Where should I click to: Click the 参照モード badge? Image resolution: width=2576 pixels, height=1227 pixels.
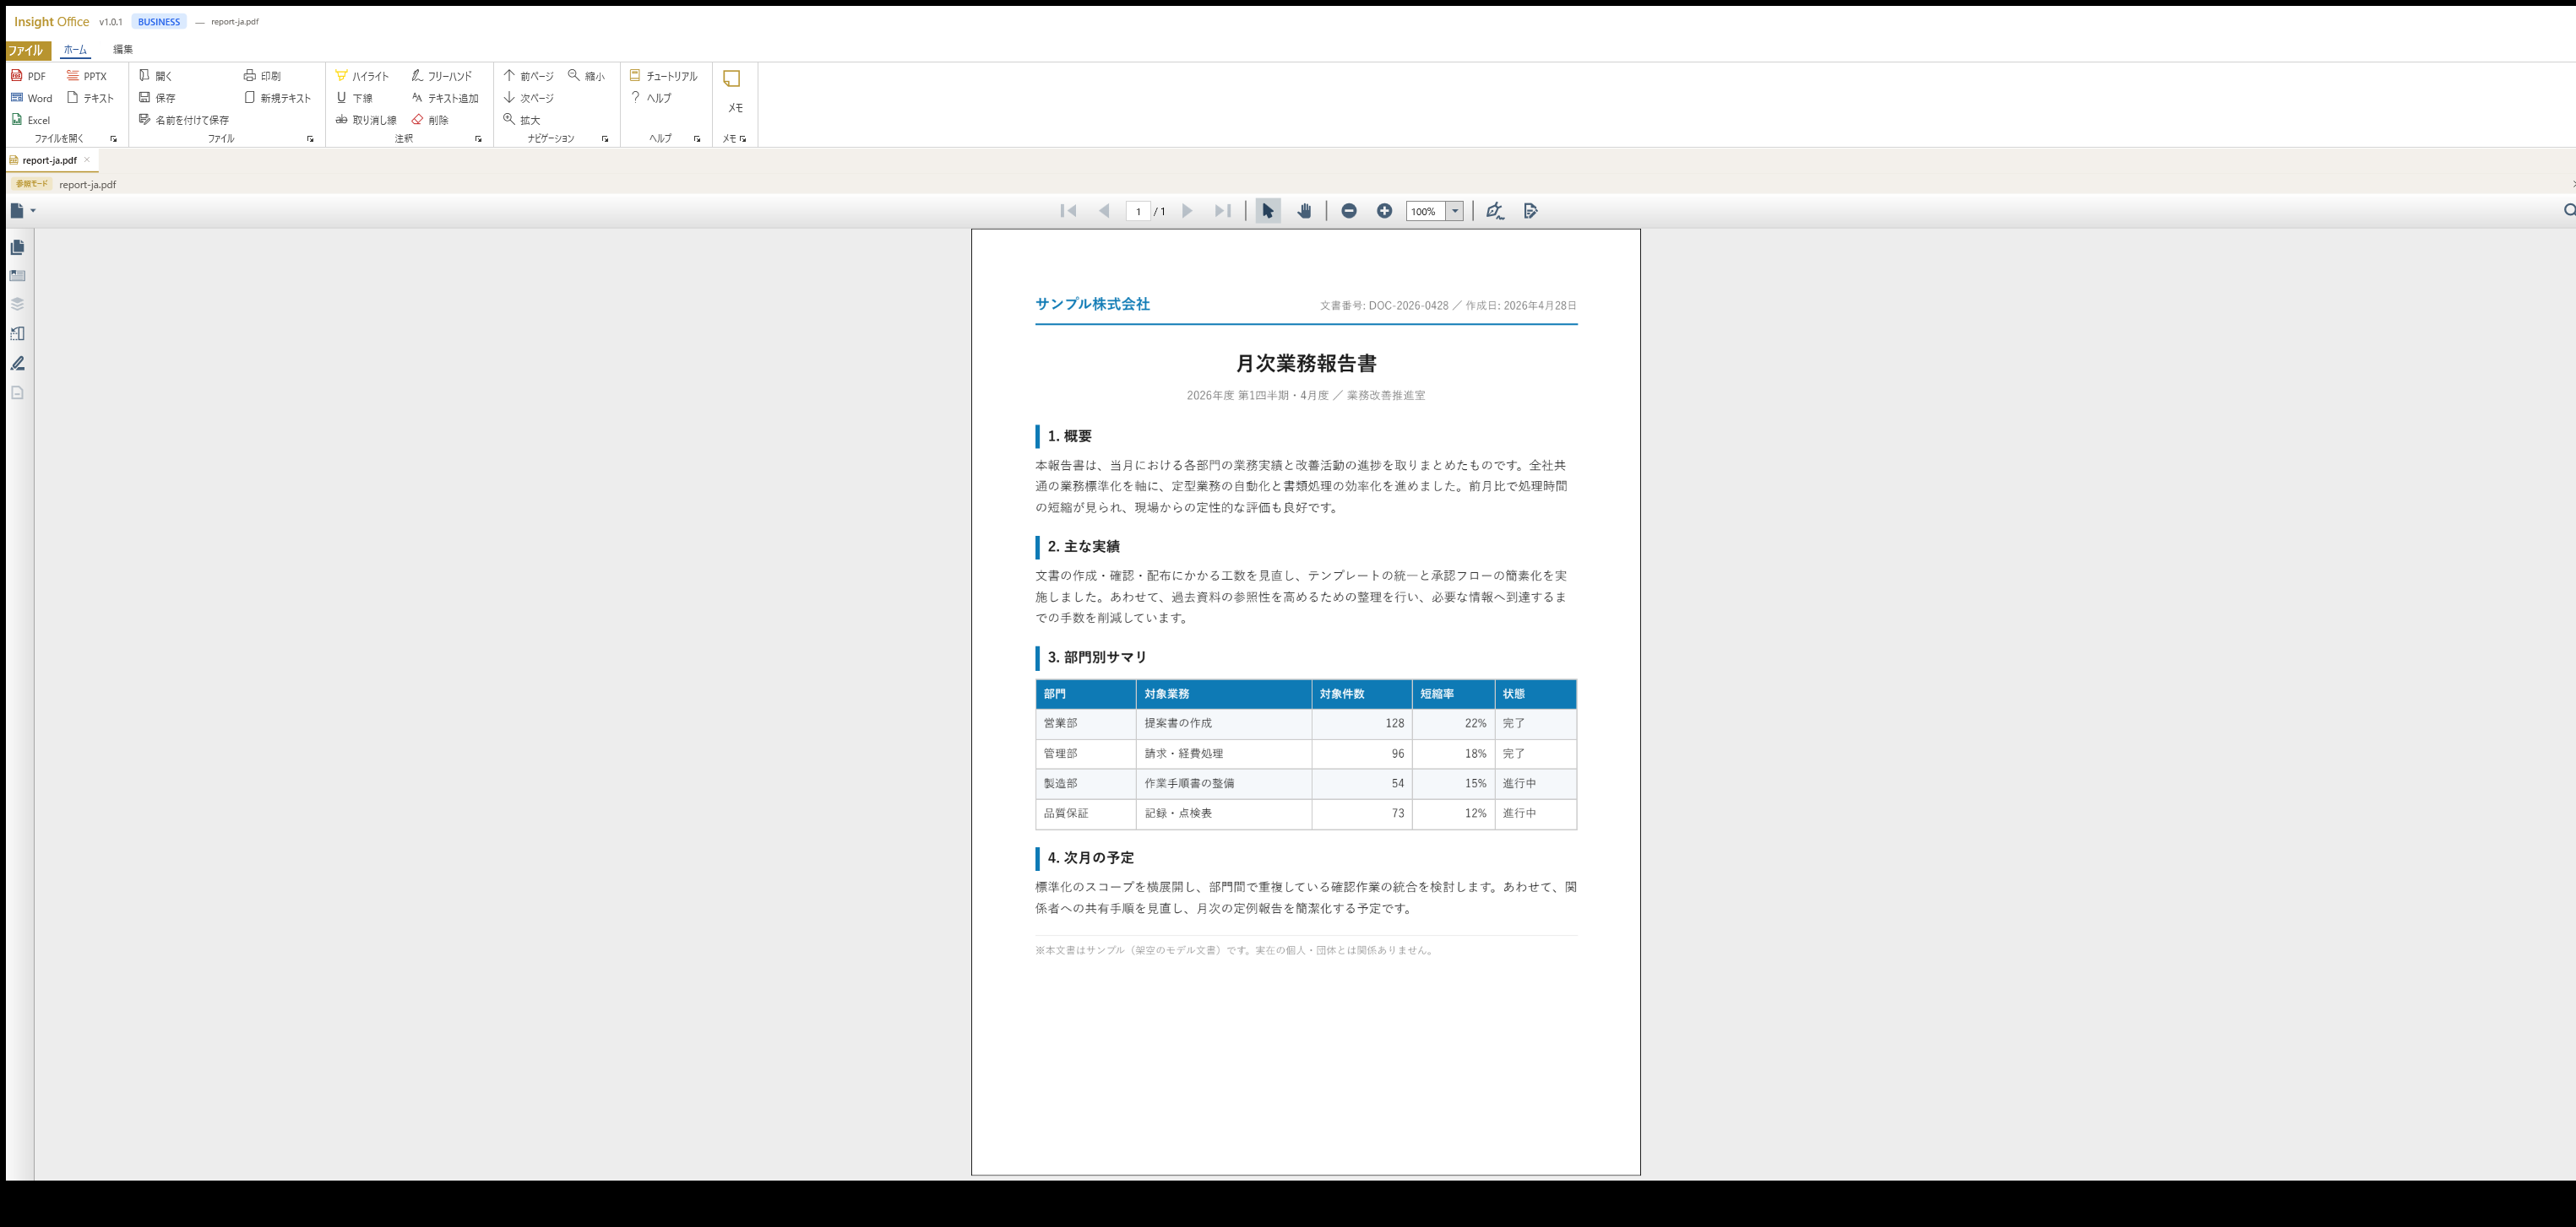[x=32, y=184]
